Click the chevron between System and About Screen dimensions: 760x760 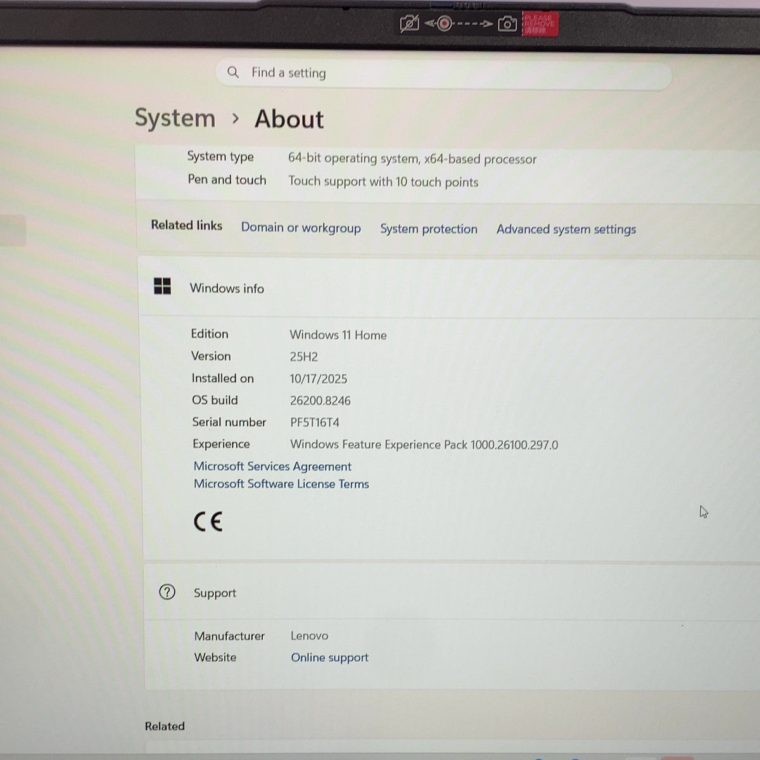coord(236,118)
